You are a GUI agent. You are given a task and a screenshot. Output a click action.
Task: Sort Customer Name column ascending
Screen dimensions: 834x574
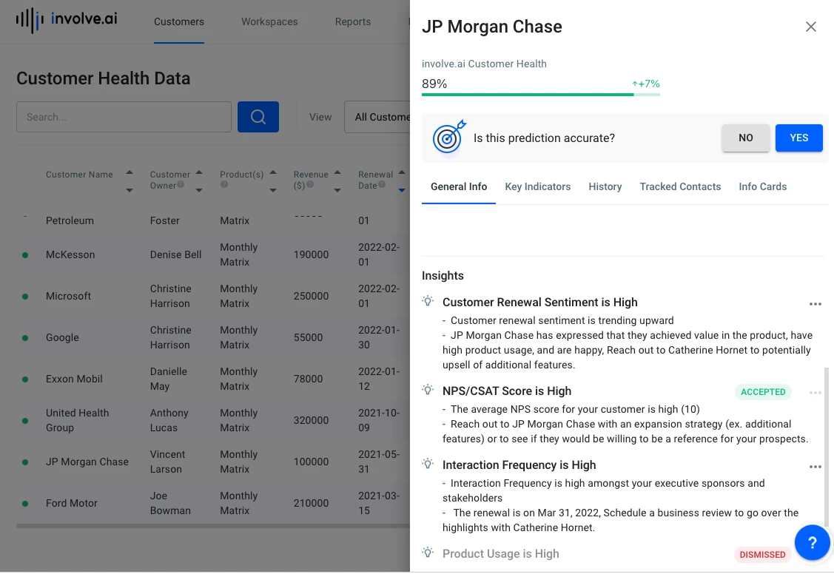(130, 172)
